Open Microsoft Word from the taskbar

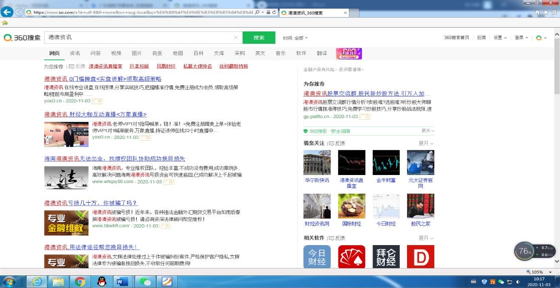tap(123, 282)
